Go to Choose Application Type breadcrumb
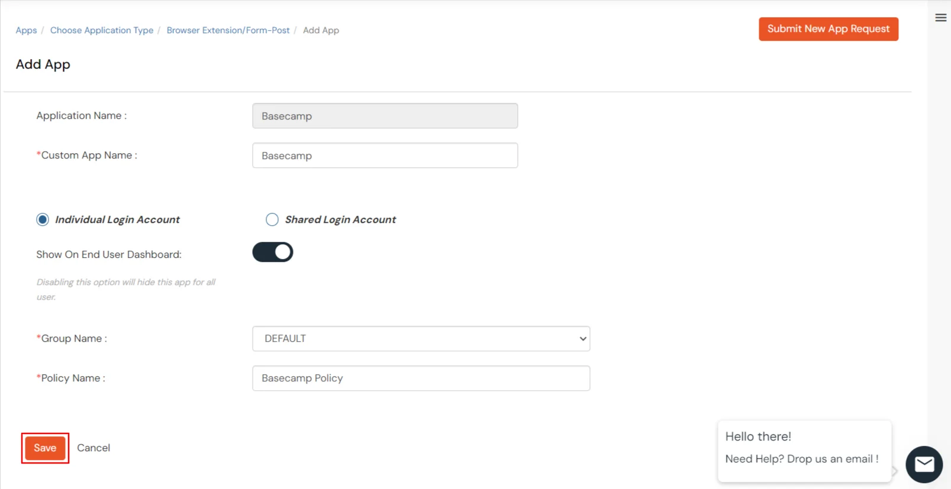Image resolution: width=951 pixels, height=489 pixels. pyautogui.click(x=102, y=30)
